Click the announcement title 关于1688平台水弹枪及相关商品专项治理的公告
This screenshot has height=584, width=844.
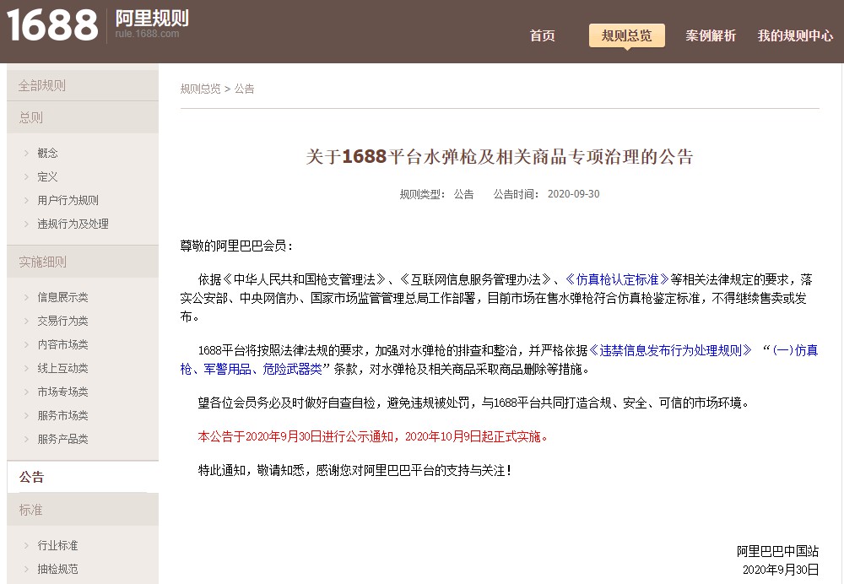click(x=500, y=157)
